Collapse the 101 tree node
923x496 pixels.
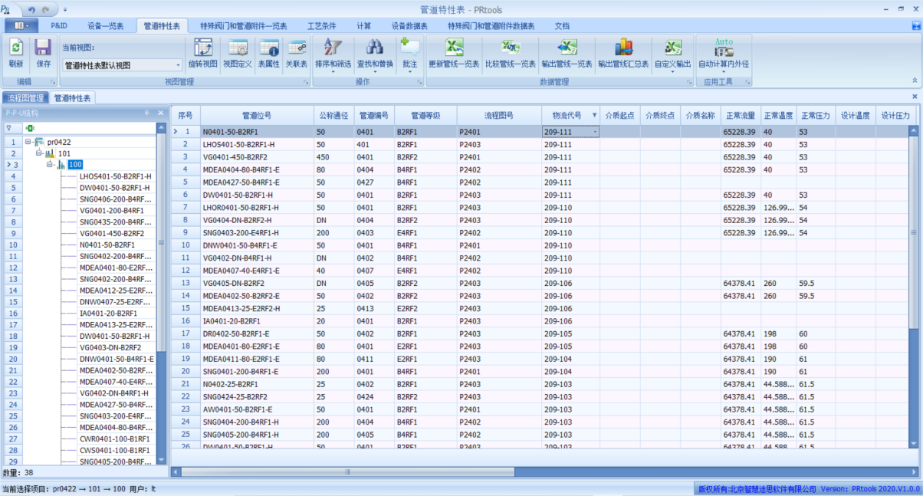[x=39, y=153]
